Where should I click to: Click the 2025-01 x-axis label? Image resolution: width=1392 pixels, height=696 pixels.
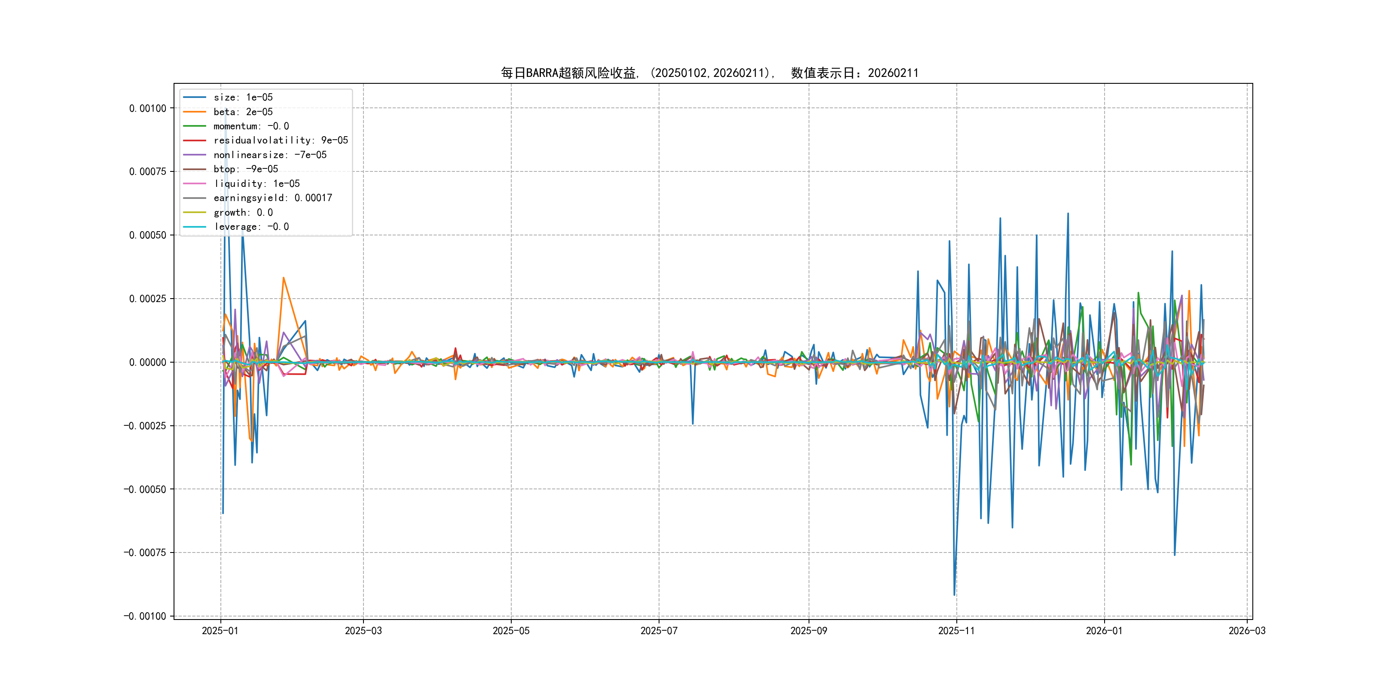click(220, 631)
